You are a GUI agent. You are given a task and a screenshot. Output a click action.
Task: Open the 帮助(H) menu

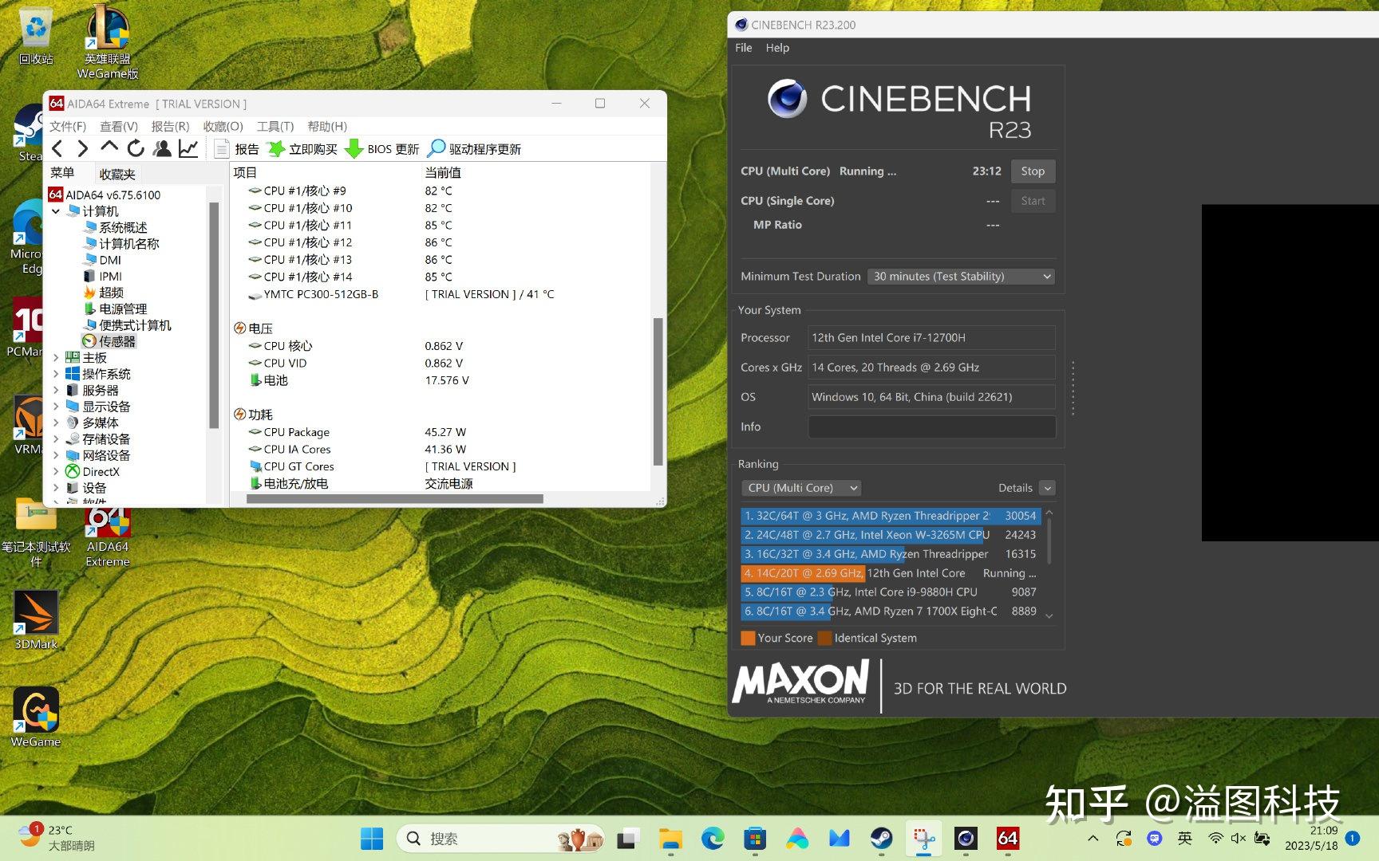327,126
